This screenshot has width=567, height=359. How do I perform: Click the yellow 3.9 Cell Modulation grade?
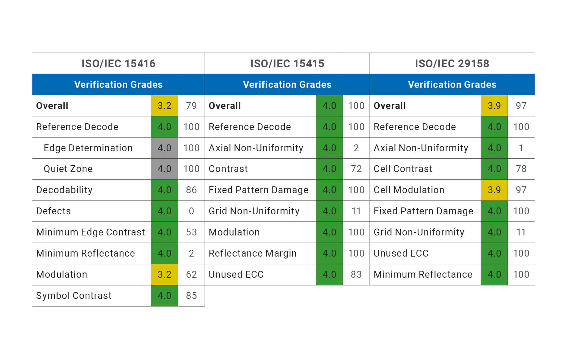tap(494, 190)
